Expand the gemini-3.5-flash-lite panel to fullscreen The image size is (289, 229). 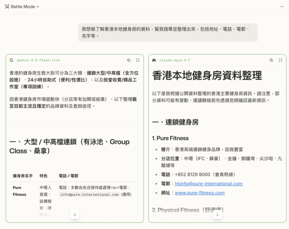point(138,60)
